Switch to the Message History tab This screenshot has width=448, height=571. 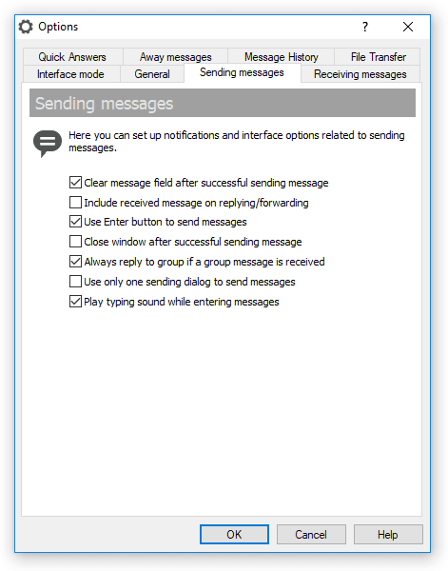281,57
